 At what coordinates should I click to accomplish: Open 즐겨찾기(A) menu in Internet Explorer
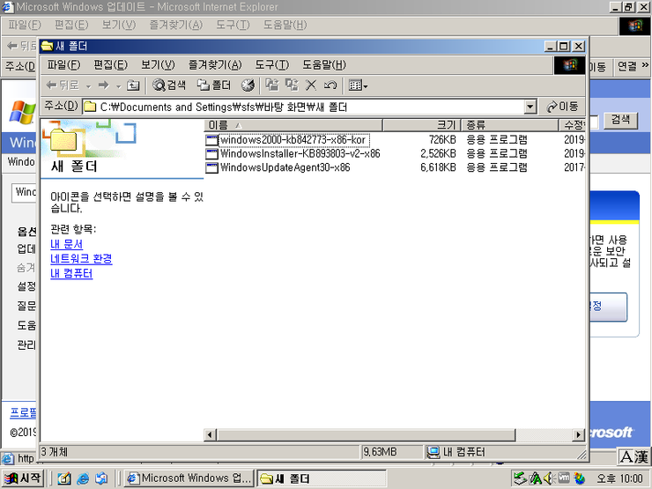click(176, 25)
